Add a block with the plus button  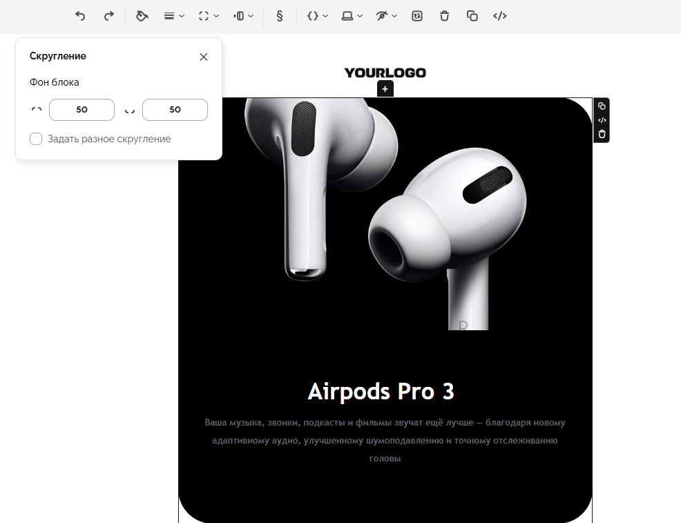tap(385, 89)
